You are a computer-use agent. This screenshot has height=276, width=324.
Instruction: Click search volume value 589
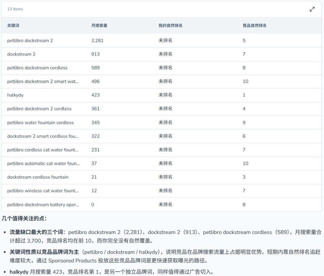95,68
